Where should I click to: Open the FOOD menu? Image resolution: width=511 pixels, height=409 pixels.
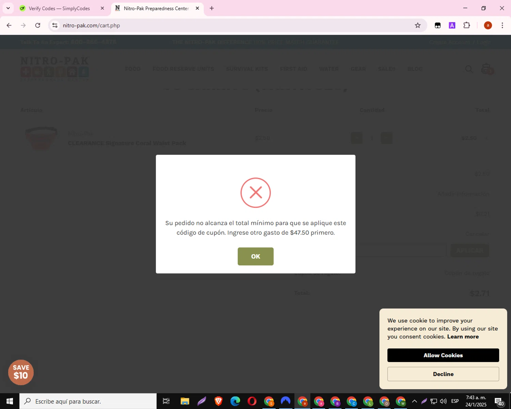pos(133,69)
